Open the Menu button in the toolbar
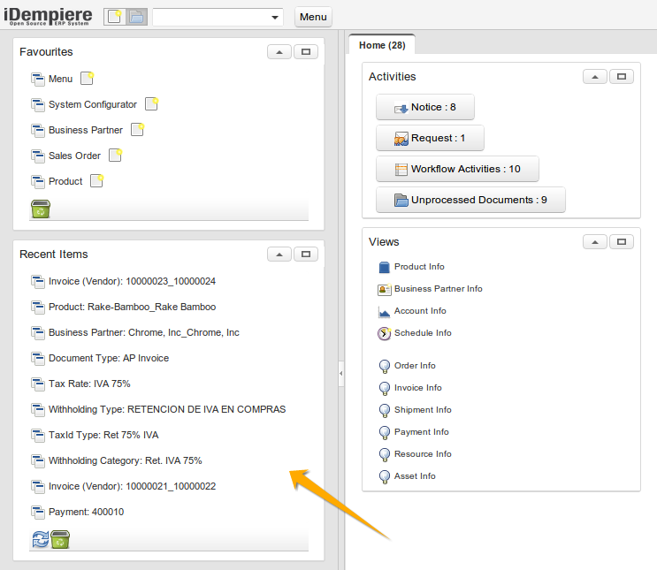Image resolution: width=657 pixels, height=570 pixels. click(x=313, y=17)
